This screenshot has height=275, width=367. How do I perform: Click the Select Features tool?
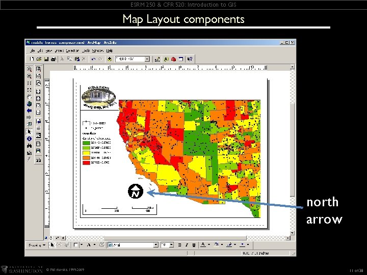[29, 124]
